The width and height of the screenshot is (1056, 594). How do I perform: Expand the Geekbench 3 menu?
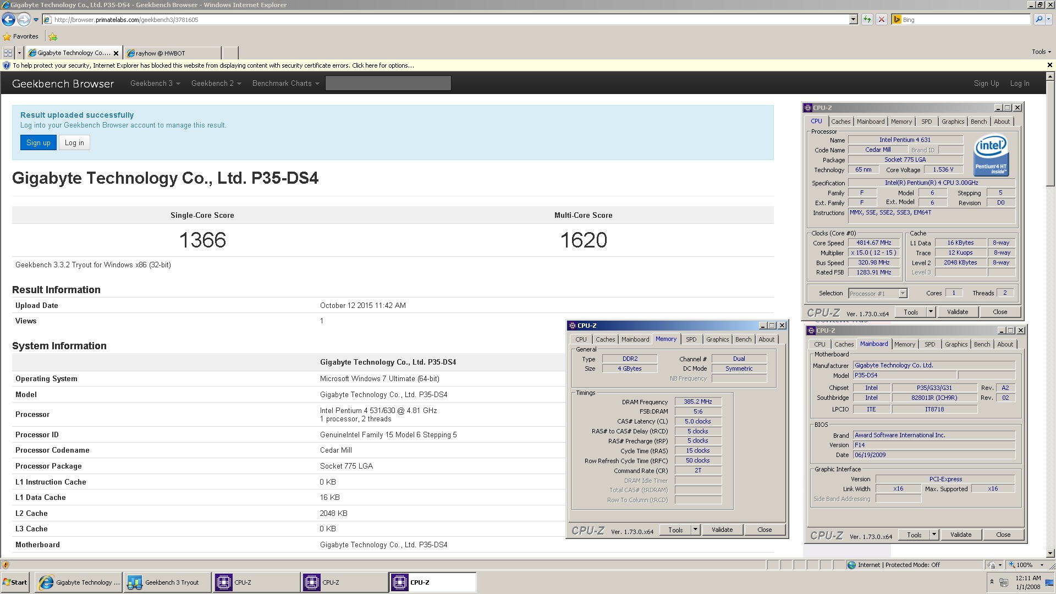click(x=155, y=83)
